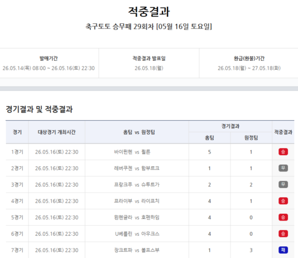Click the sales period dates 26.05.14 ~ 26.05.16
The width and height of the screenshot is (298, 258).
click(x=49, y=68)
